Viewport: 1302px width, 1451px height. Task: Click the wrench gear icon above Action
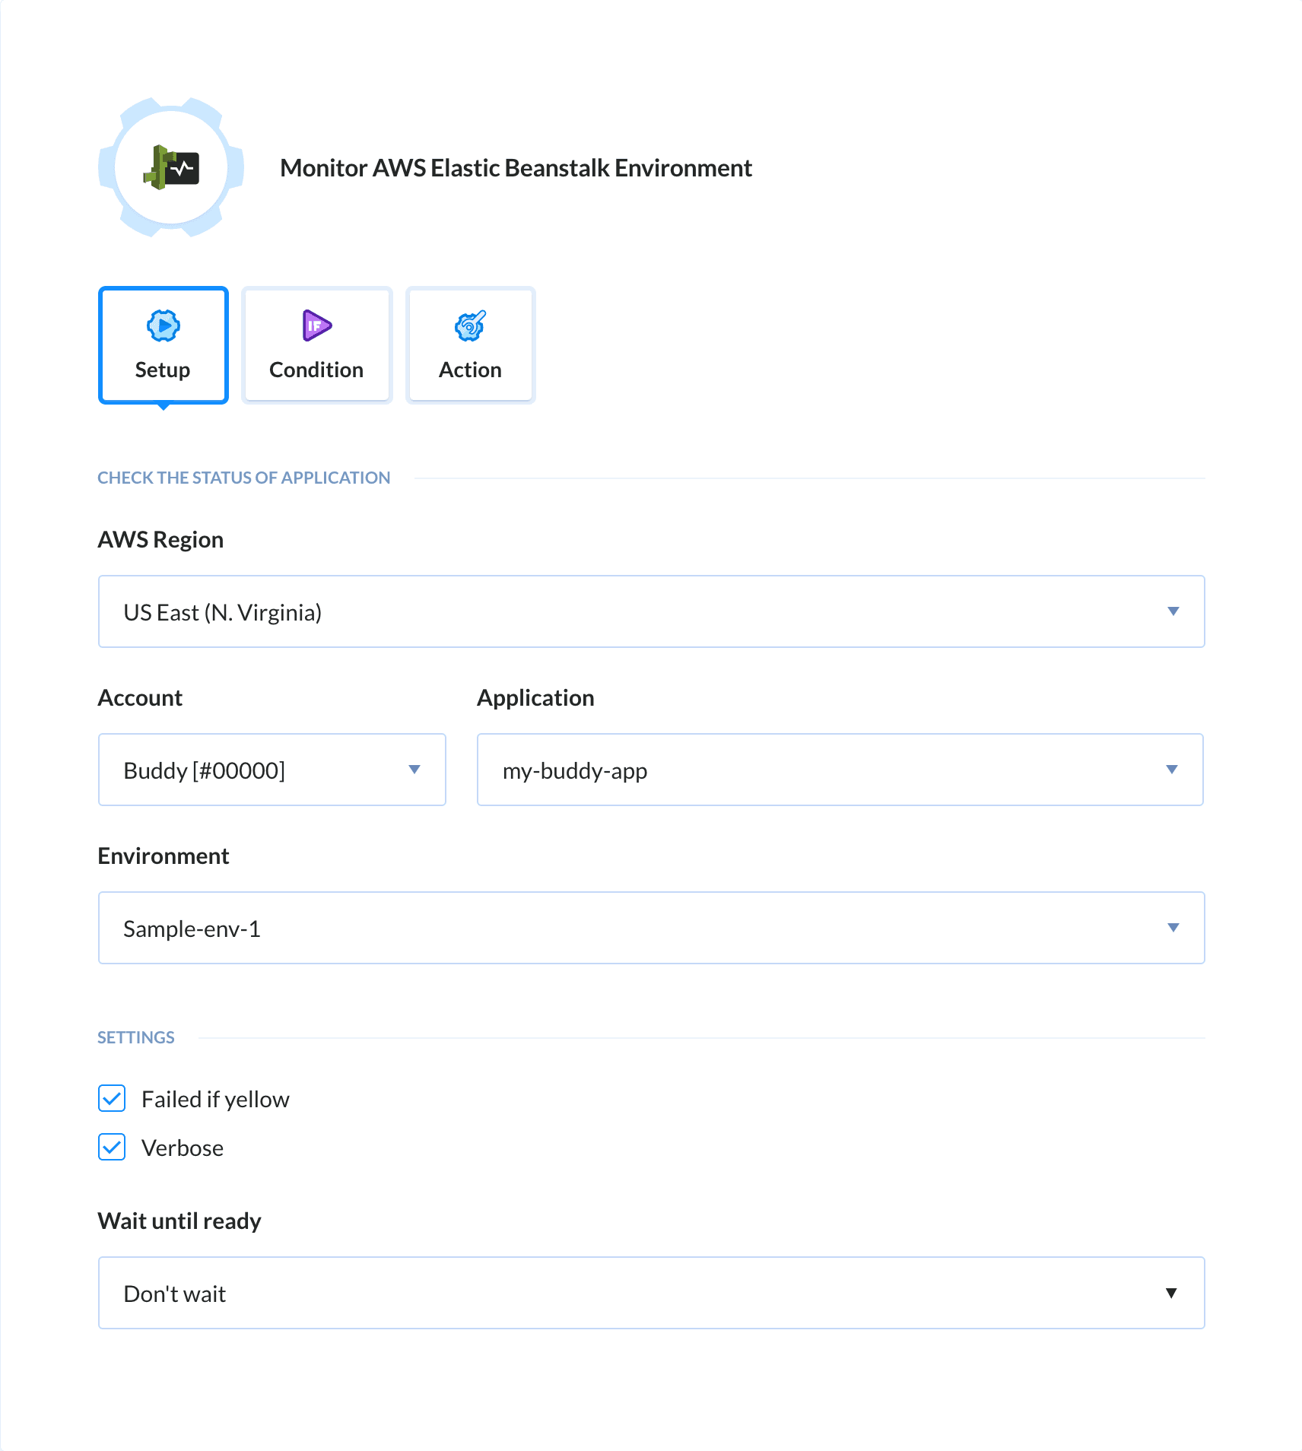[x=469, y=325]
